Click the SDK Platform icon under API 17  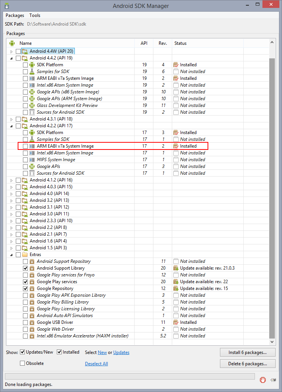click(32, 133)
